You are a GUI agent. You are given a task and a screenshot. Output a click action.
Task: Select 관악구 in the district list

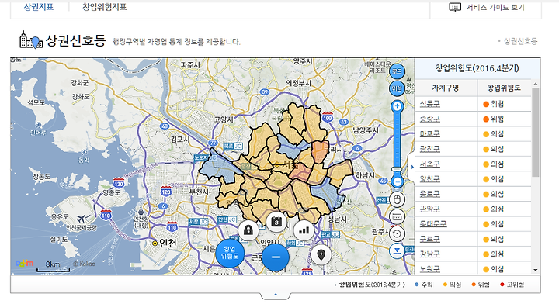pos(429,209)
